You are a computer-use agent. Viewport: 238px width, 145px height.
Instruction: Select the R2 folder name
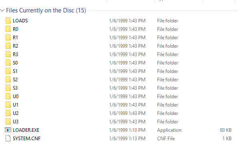pyautogui.click(x=15, y=46)
